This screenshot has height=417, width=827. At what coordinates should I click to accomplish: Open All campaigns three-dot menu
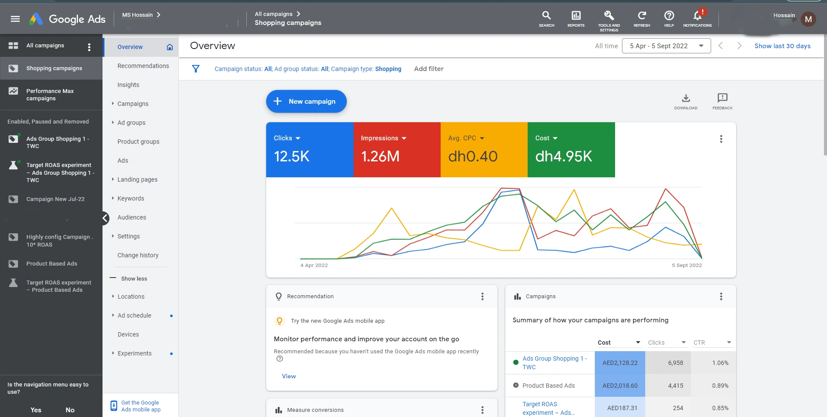click(89, 47)
